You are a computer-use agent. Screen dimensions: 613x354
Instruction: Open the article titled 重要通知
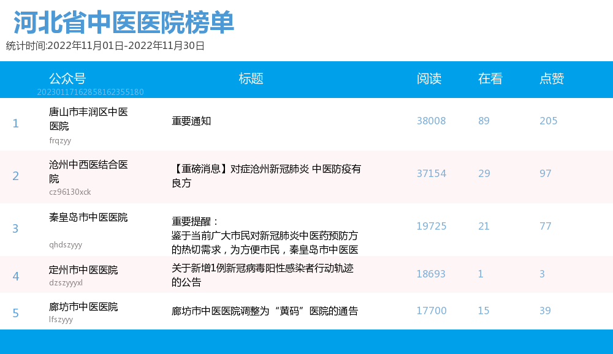point(191,121)
